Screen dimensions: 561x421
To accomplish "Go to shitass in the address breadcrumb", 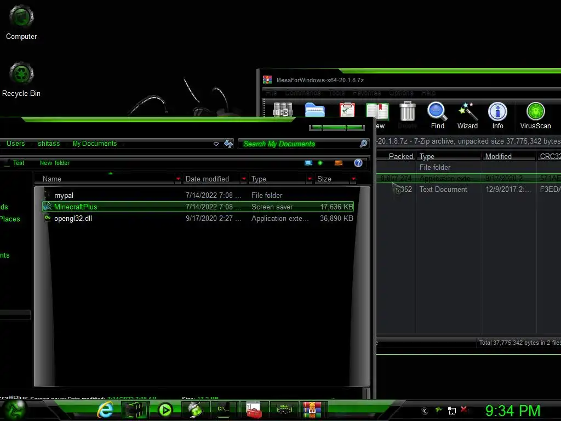I will pyautogui.click(x=49, y=144).
